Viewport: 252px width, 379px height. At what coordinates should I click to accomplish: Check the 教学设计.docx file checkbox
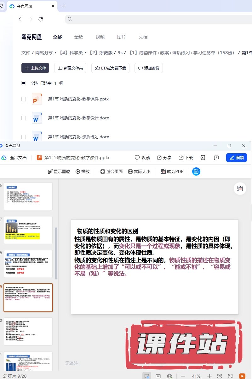(x=24, y=118)
